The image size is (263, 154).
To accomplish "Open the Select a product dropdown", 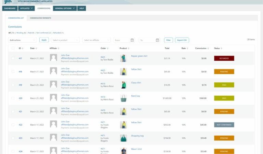I will click(x=65, y=40).
